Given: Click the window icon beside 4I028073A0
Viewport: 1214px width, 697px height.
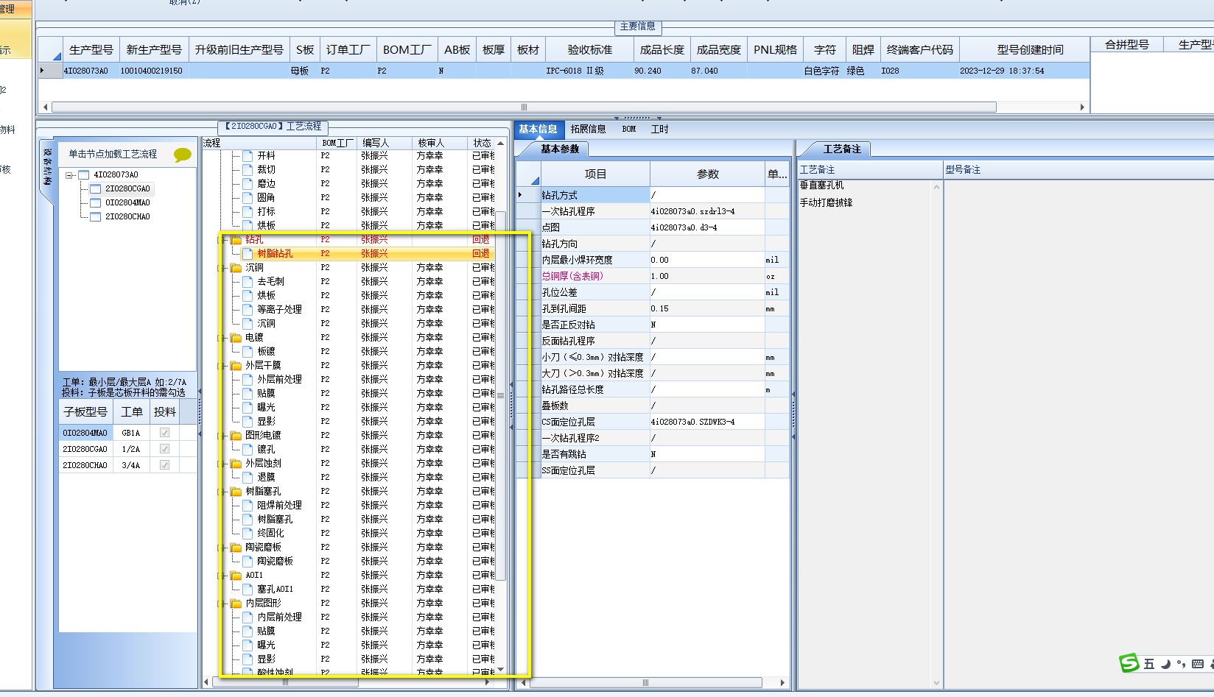Looking at the screenshot, I should click(x=84, y=175).
